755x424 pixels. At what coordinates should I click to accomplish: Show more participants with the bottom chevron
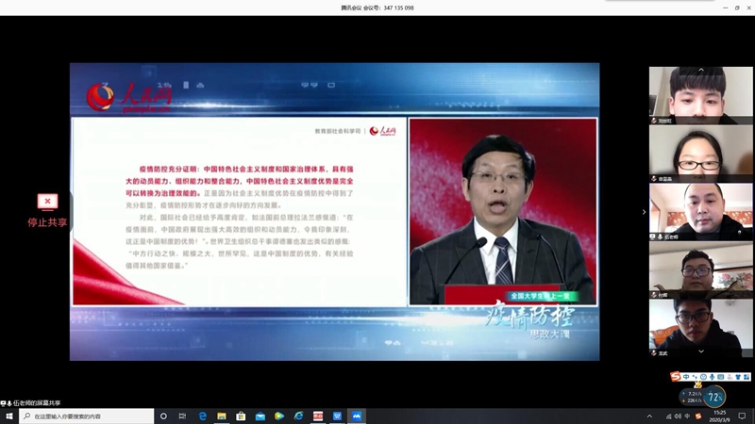tap(701, 351)
